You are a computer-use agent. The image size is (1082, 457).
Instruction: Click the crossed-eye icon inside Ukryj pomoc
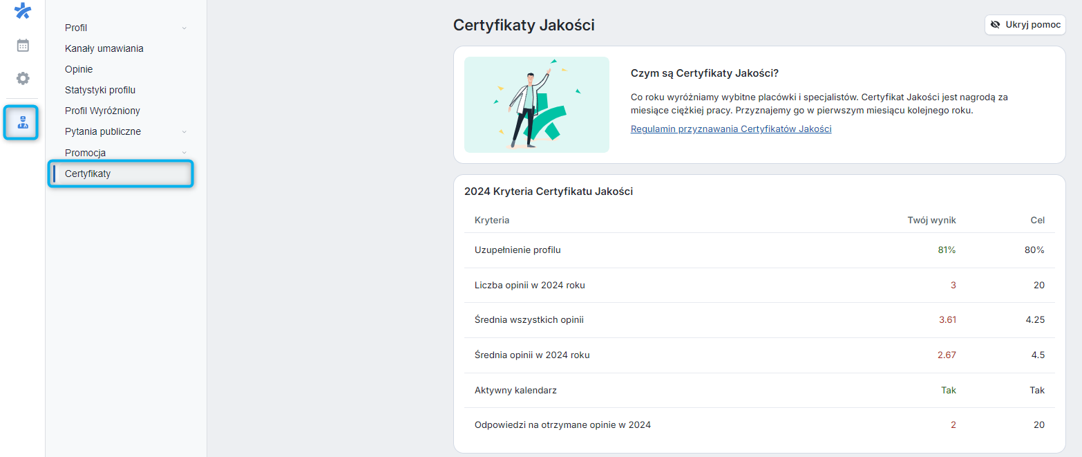(x=996, y=24)
